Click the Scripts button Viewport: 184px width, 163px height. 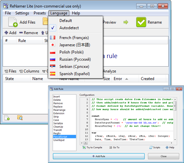coord(155,148)
